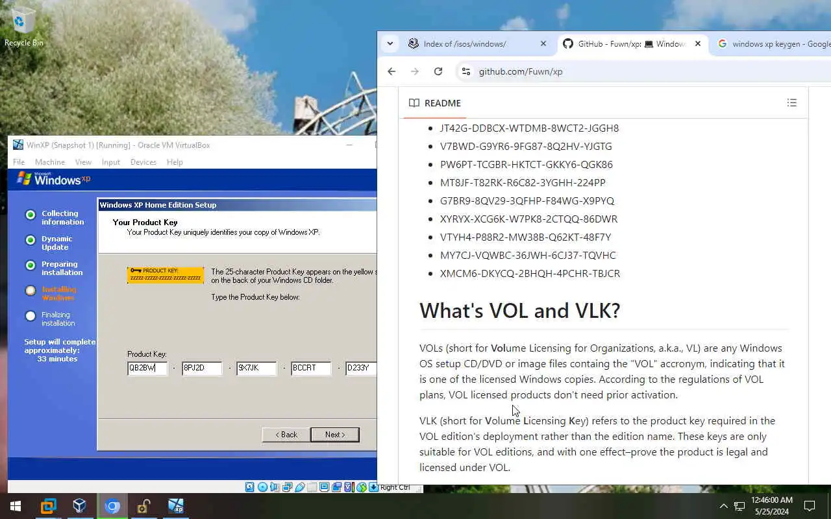Click the browser Back arrow
The width and height of the screenshot is (831, 519).
(x=391, y=71)
